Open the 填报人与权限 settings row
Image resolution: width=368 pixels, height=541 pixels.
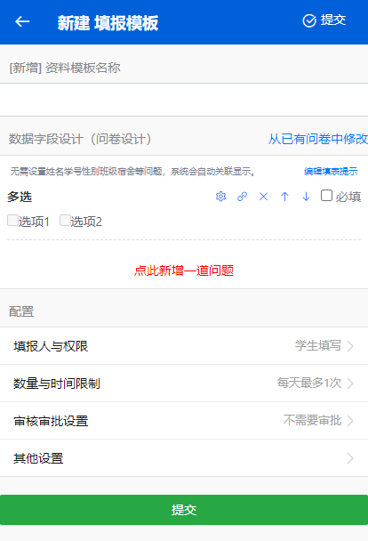tap(184, 346)
